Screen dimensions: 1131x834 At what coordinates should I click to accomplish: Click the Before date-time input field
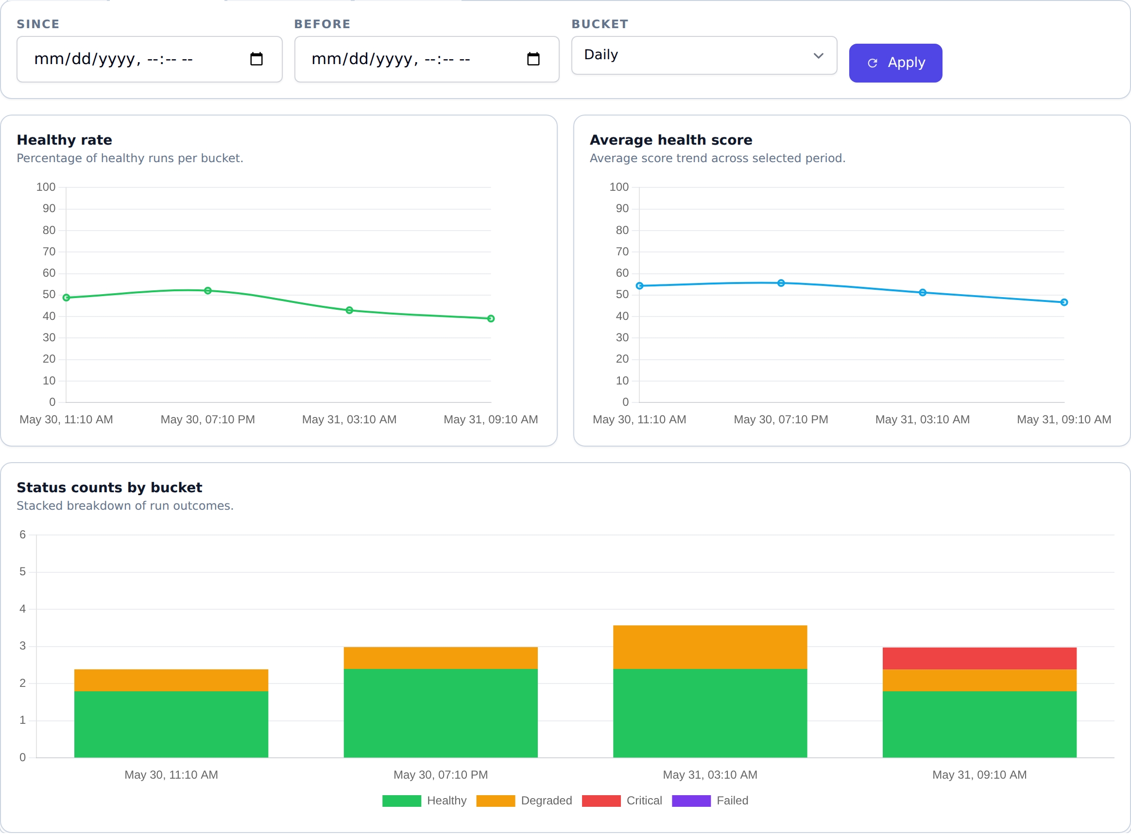click(x=427, y=59)
